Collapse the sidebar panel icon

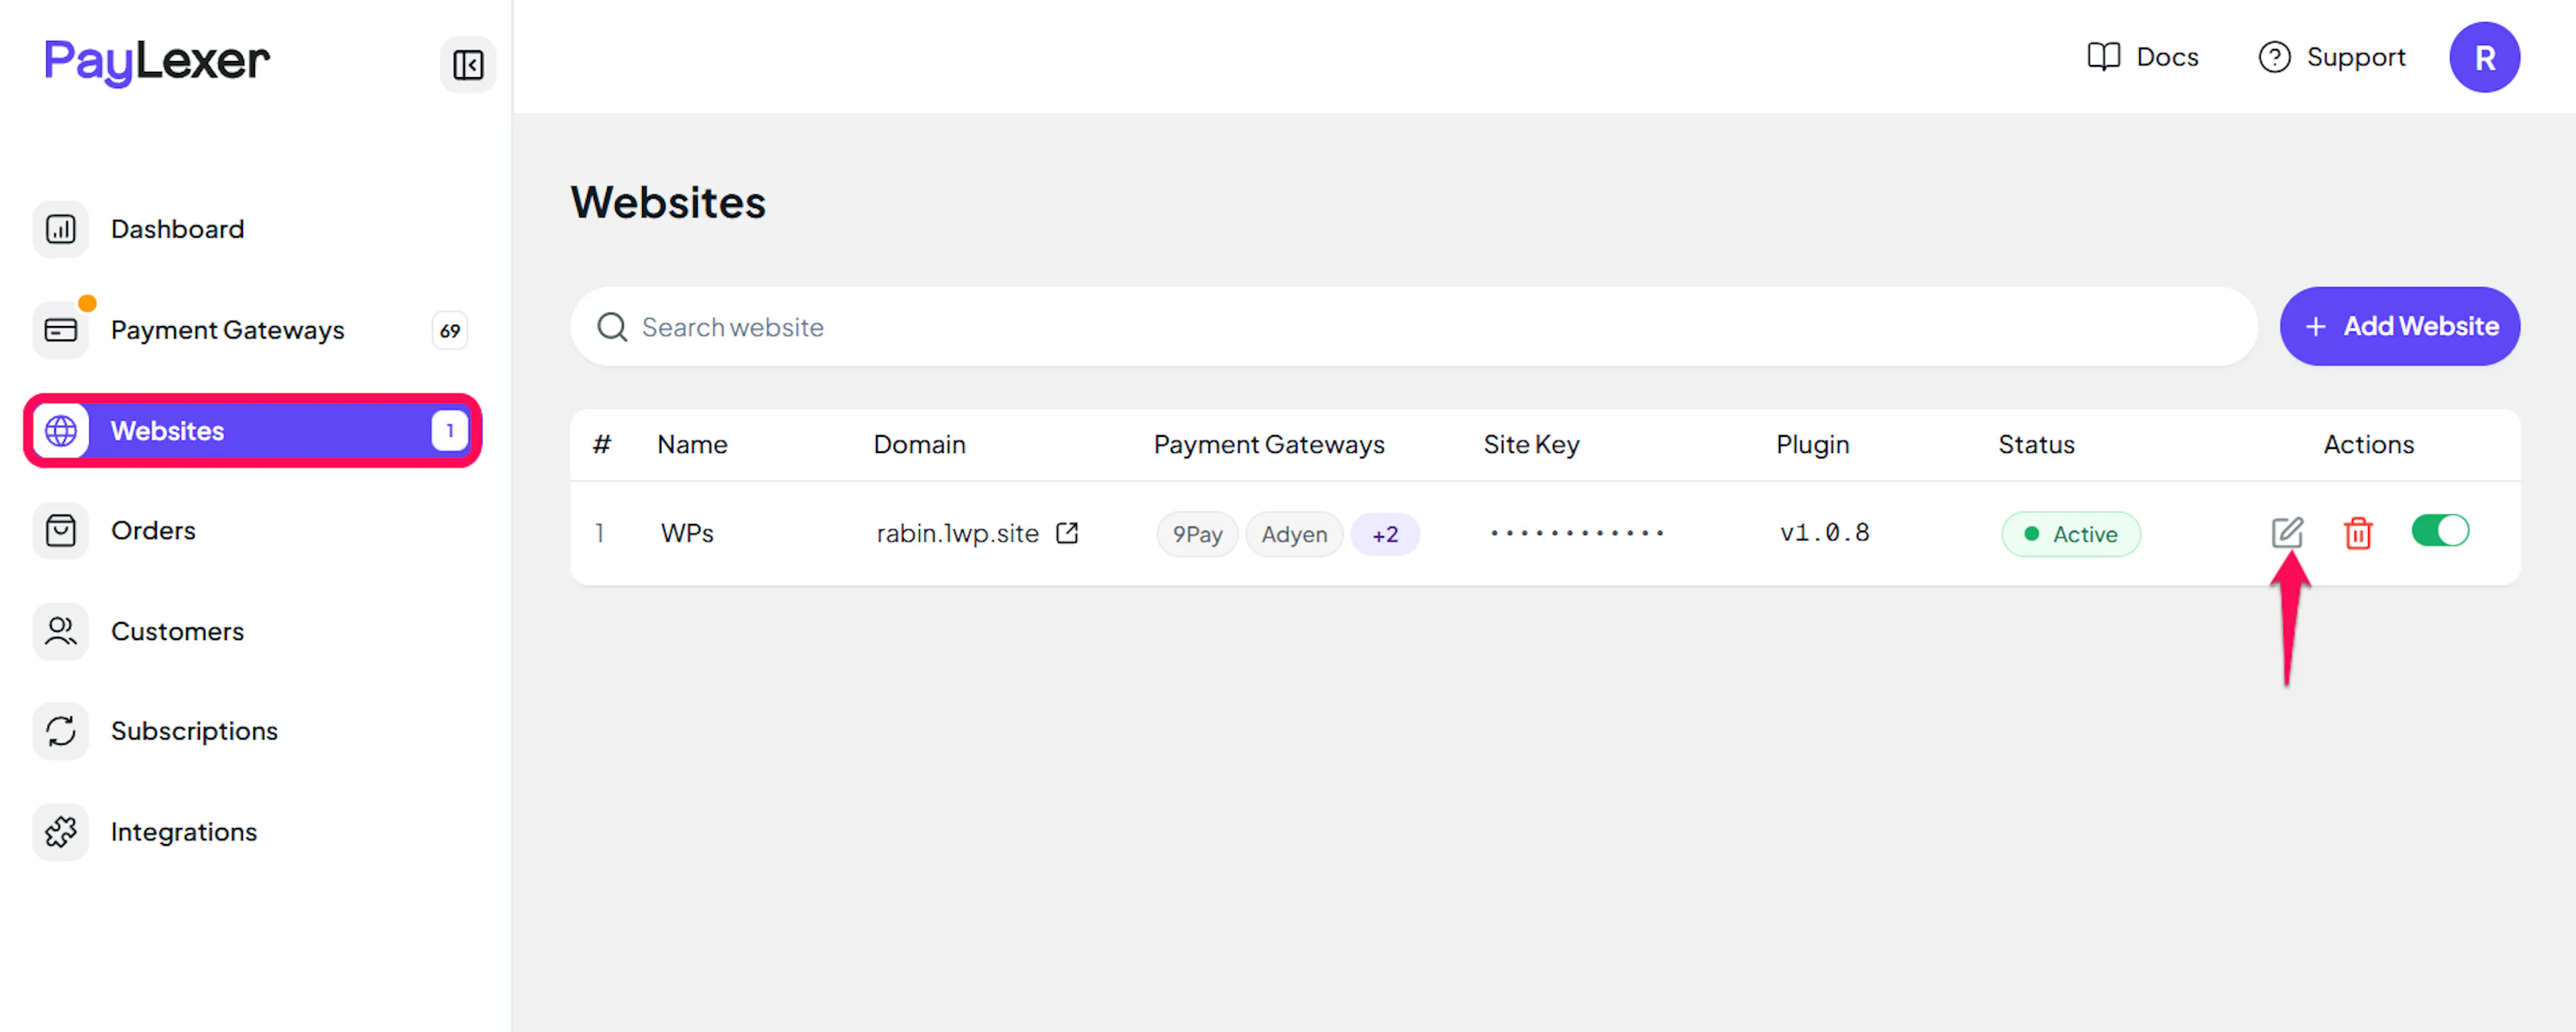[x=468, y=65]
